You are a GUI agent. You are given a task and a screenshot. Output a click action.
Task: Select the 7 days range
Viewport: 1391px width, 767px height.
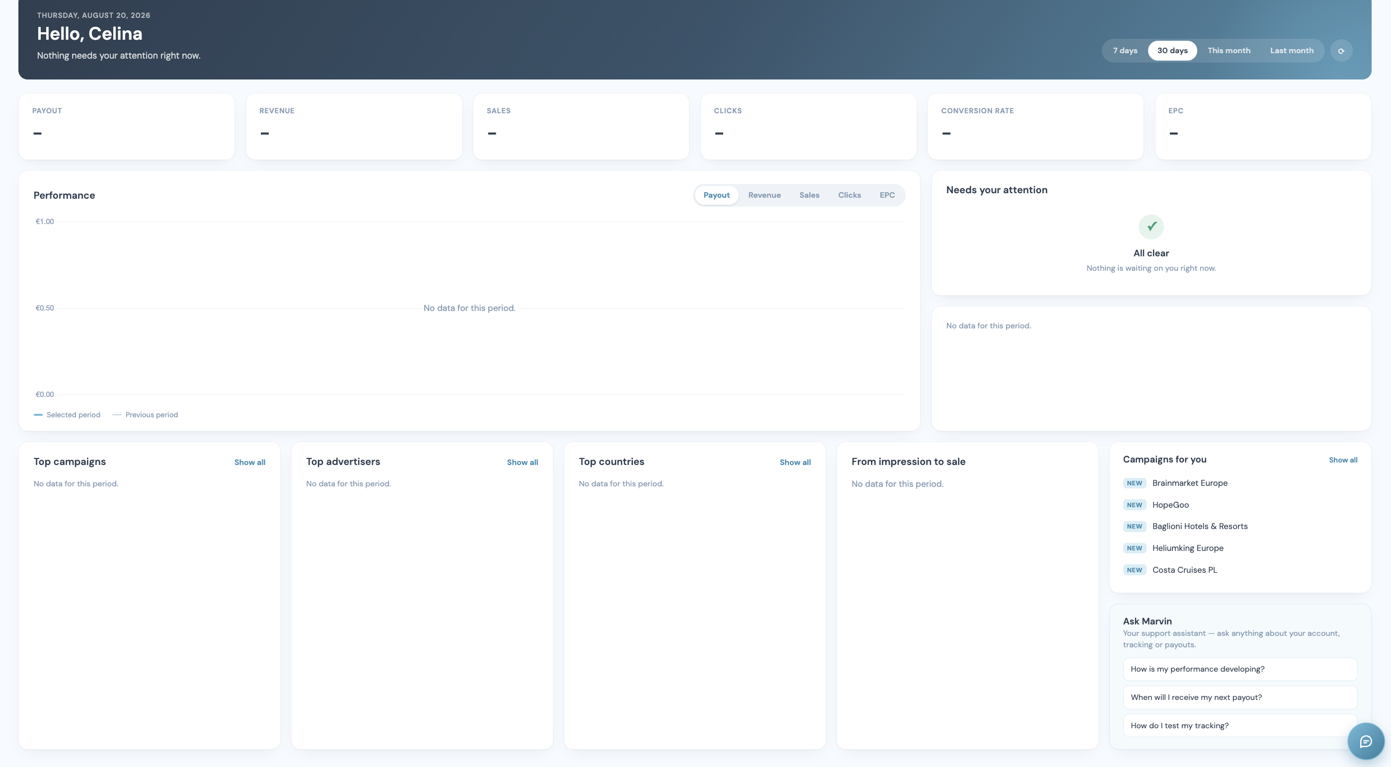pyautogui.click(x=1125, y=51)
